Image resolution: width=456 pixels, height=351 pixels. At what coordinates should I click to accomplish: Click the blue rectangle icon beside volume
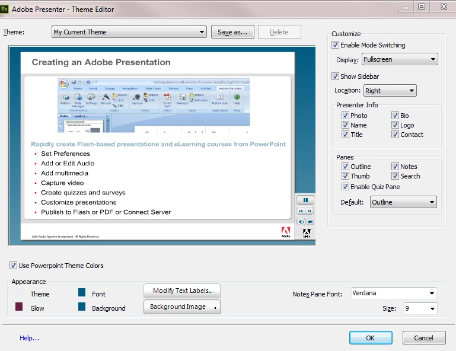click(x=310, y=222)
